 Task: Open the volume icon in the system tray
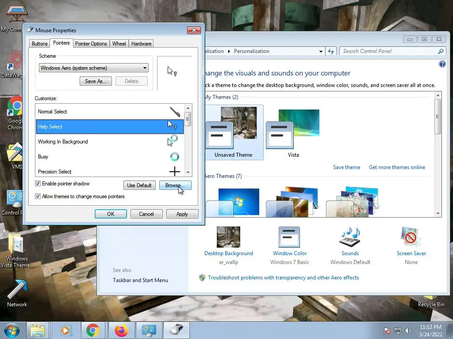click(x=408, y=331)
